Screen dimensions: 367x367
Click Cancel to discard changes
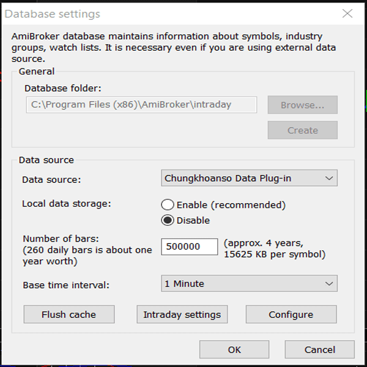coord(319,349)
